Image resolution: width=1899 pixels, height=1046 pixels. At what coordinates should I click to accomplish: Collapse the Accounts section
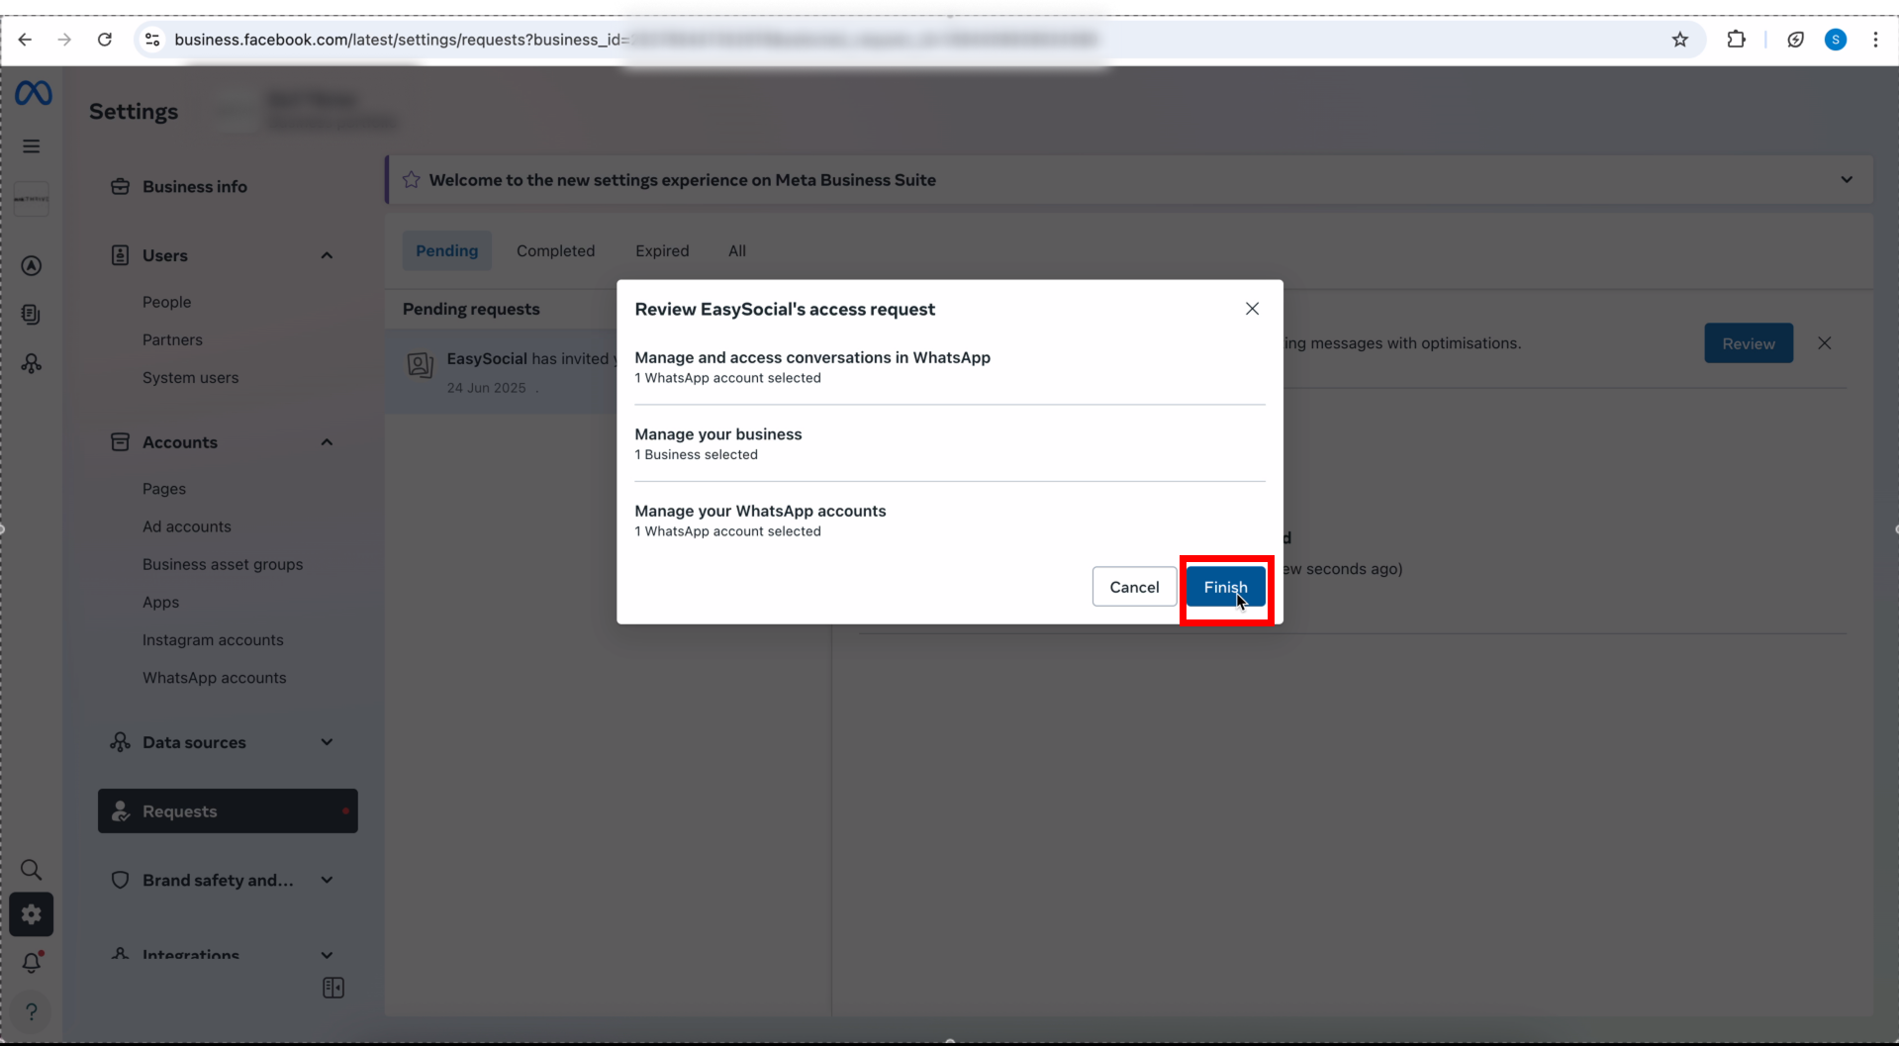[x=327, y=442]
